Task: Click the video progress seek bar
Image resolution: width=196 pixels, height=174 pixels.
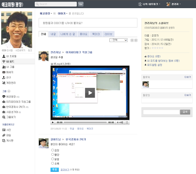Action: pyautogui.click(x=85, y=122)
